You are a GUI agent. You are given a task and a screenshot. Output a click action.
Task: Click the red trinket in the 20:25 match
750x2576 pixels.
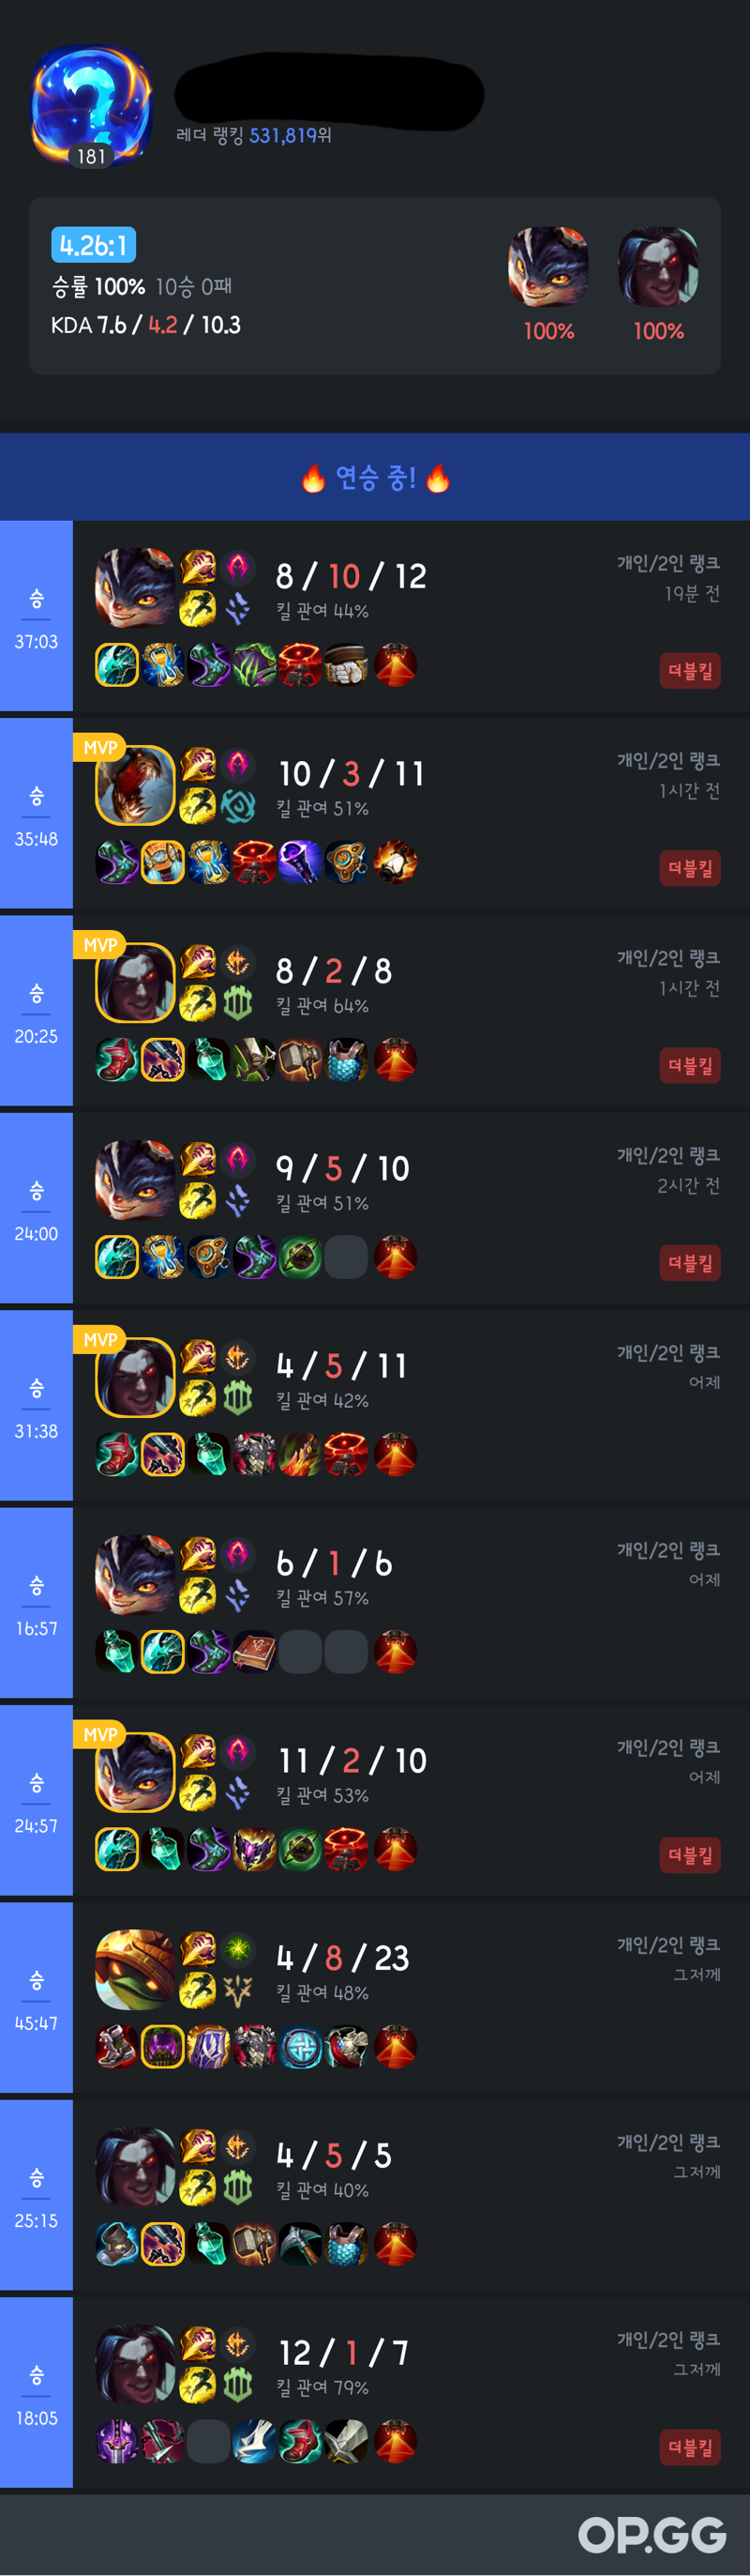395,1060
